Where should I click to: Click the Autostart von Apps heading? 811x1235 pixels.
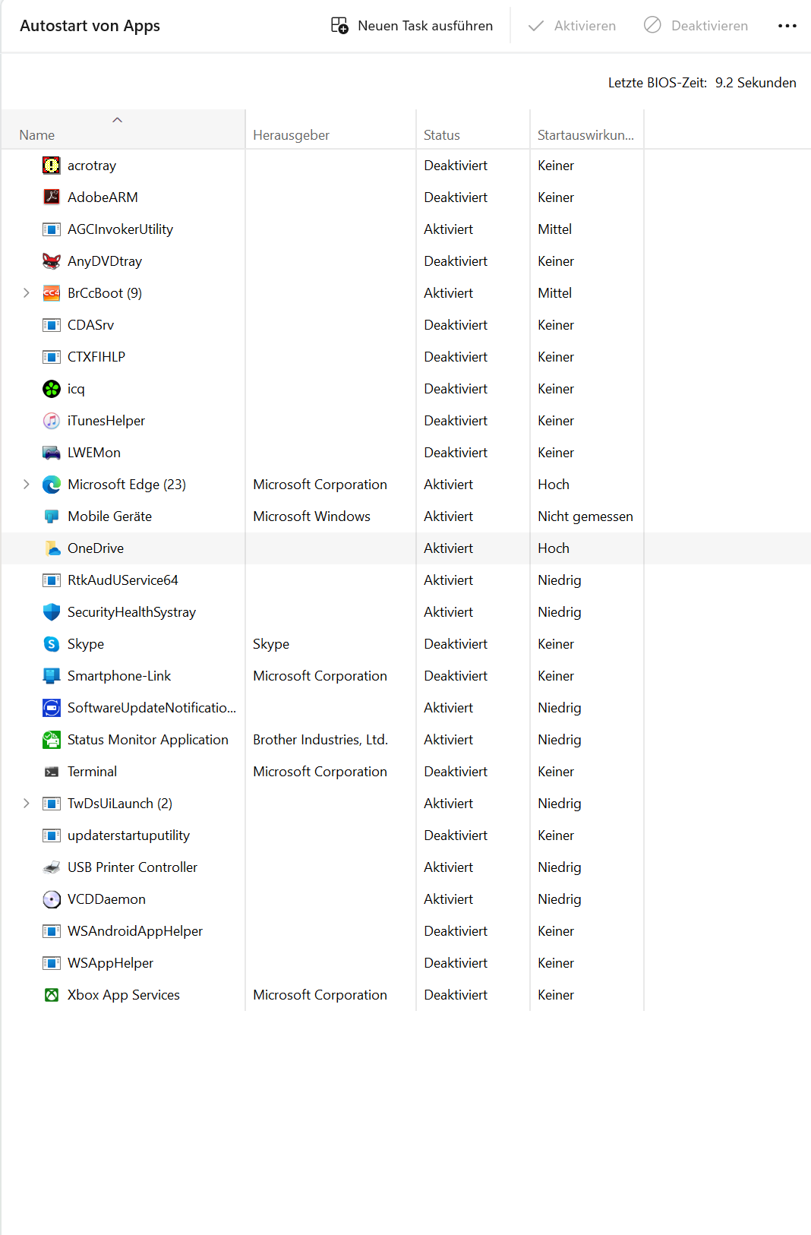(x=90, y=26)
